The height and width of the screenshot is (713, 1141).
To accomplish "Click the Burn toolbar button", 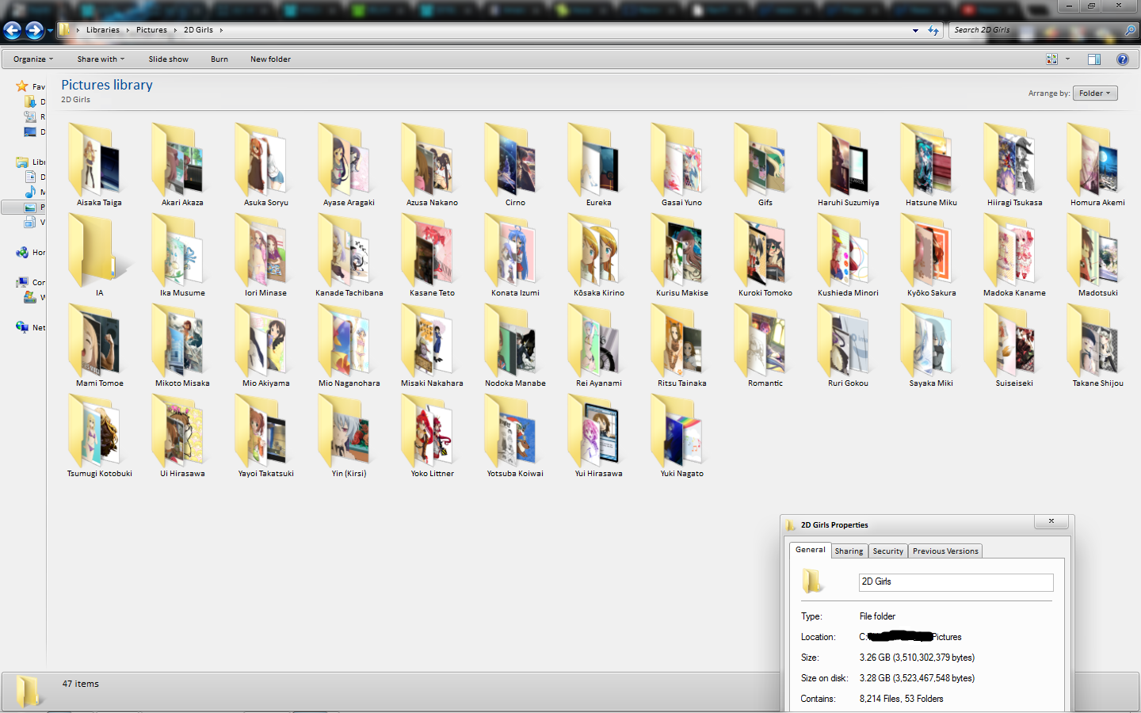I will 219,59.
